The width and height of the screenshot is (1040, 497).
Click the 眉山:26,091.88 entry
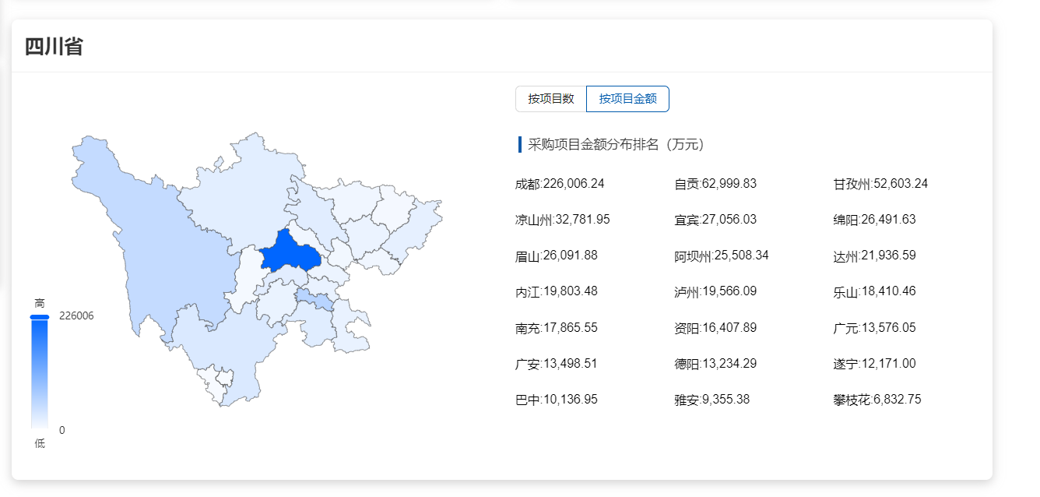pos(557,256)
